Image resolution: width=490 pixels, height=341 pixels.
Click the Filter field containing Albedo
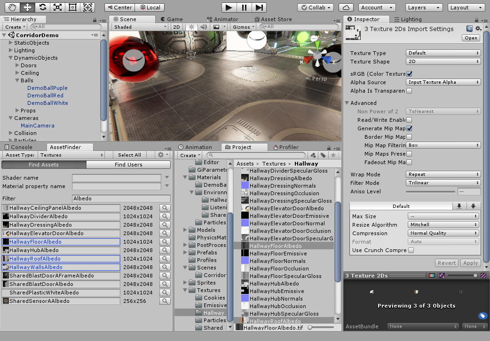click(121, 198)
